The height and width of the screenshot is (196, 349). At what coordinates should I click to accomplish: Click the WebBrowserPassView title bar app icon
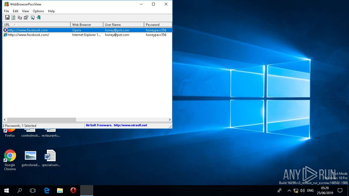click(7, 4)
